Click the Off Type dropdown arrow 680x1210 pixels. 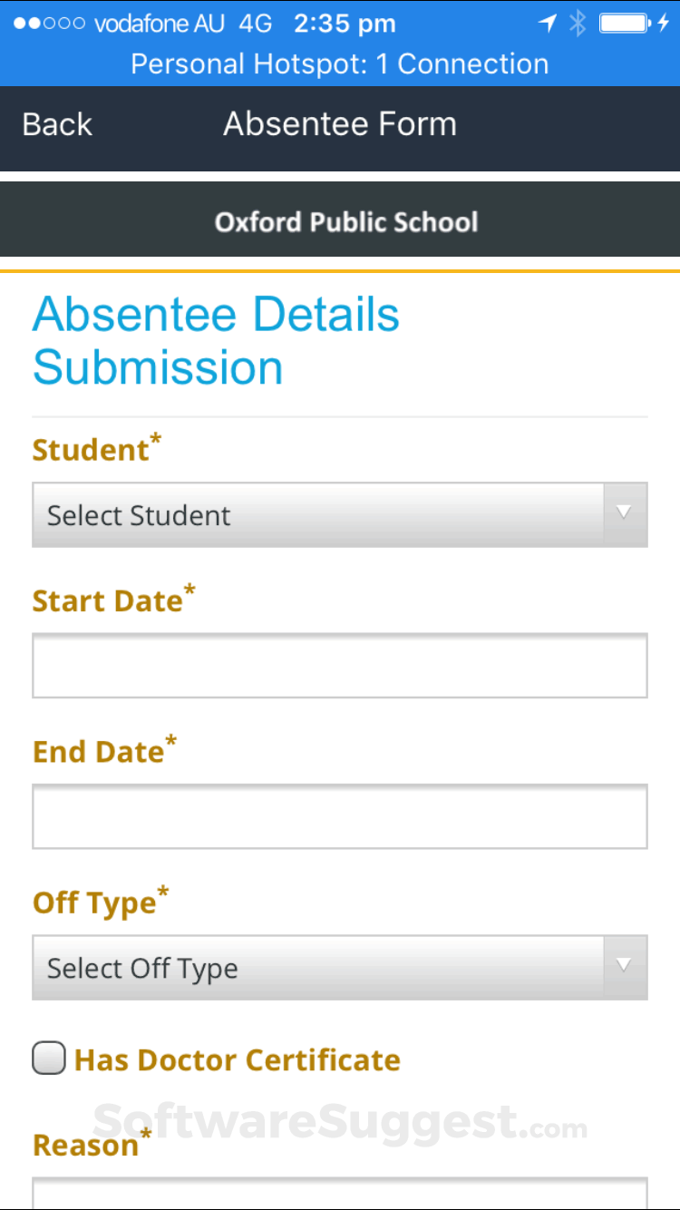[624, 966]
